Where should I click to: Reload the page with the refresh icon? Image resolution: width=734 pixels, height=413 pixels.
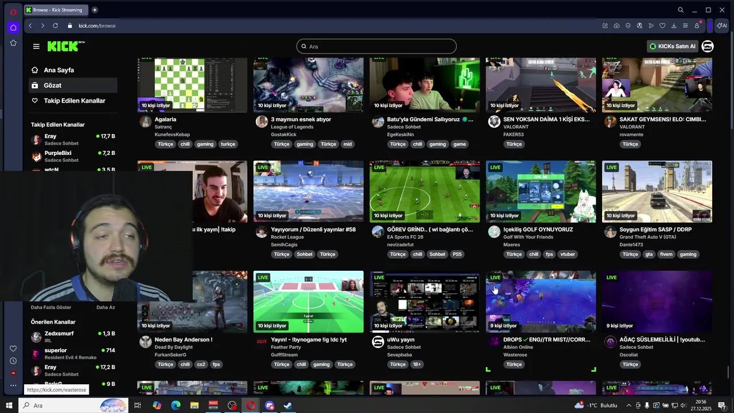[x=55, y=26]
